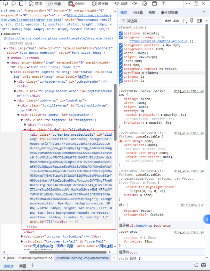210x271 pixels.
Task: Toggle :hov element state panel
Action: point(168,21)
